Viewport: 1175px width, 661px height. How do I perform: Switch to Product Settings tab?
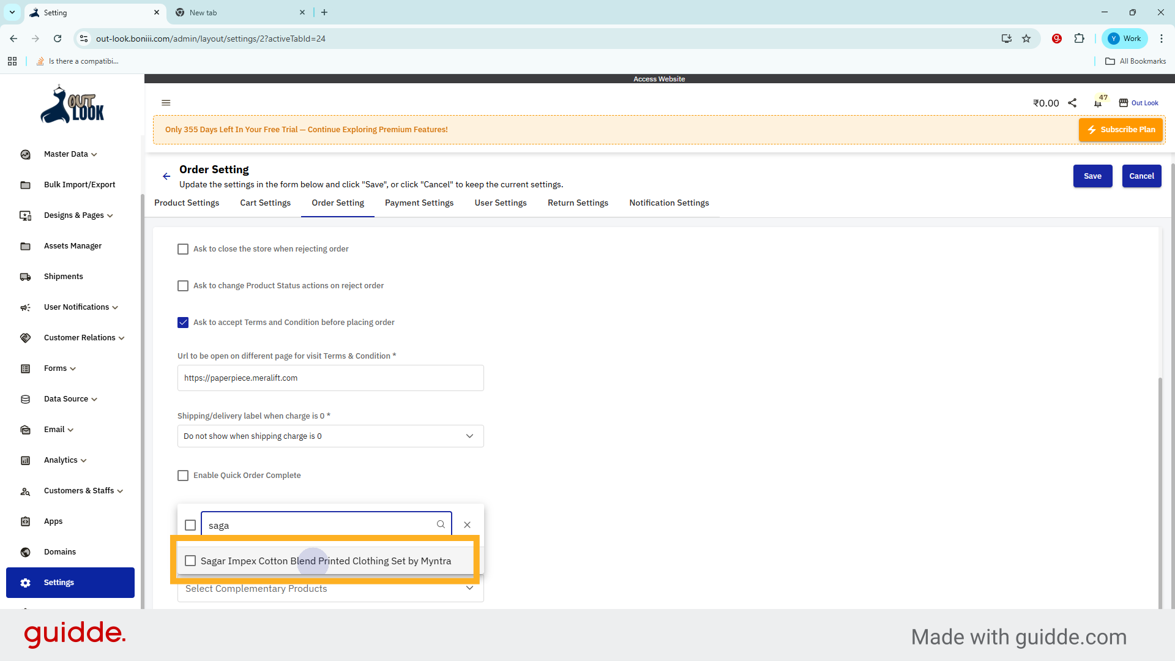[187, 203]
